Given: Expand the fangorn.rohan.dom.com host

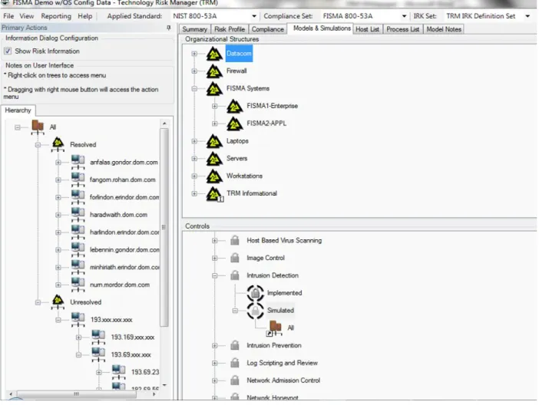Looking at the screenshot, I should point(58,180).
